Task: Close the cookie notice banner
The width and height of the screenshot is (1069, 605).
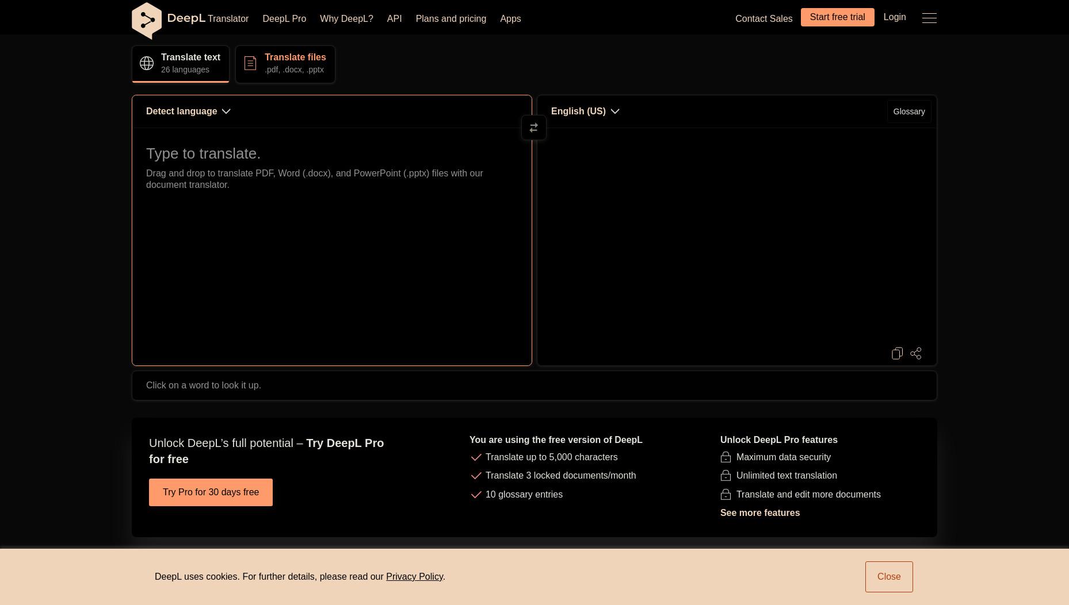Action: click(x=889, y=577)
